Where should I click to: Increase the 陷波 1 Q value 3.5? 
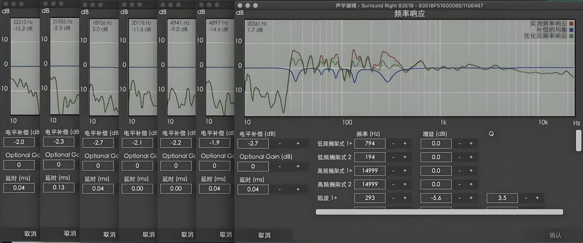[537, 198]
